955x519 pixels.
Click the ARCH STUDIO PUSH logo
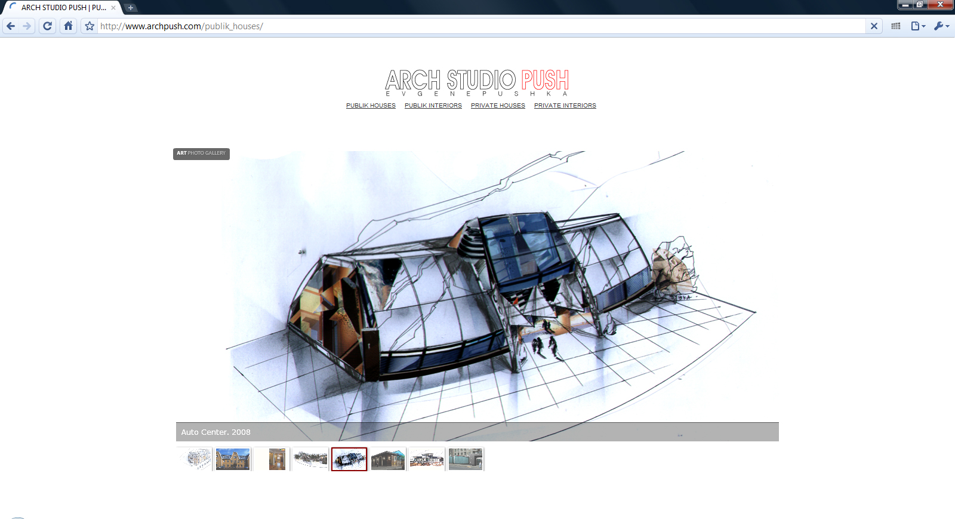click(477, 82)
